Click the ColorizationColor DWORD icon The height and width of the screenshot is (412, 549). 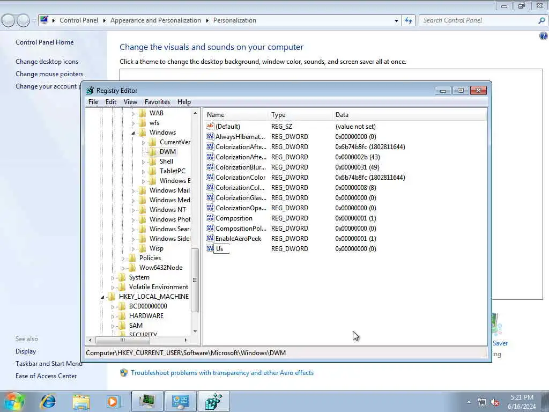click(x=210, y=177)
